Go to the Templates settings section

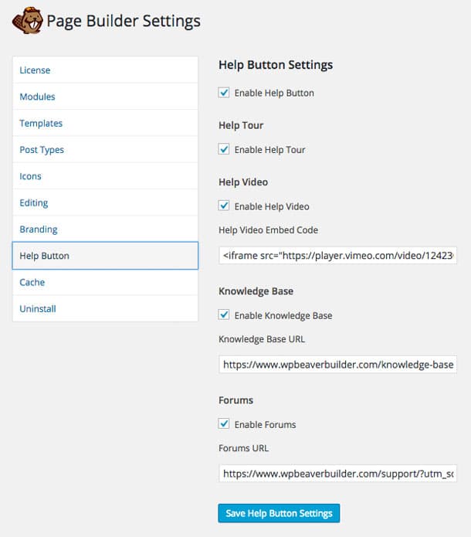[41, 124]
